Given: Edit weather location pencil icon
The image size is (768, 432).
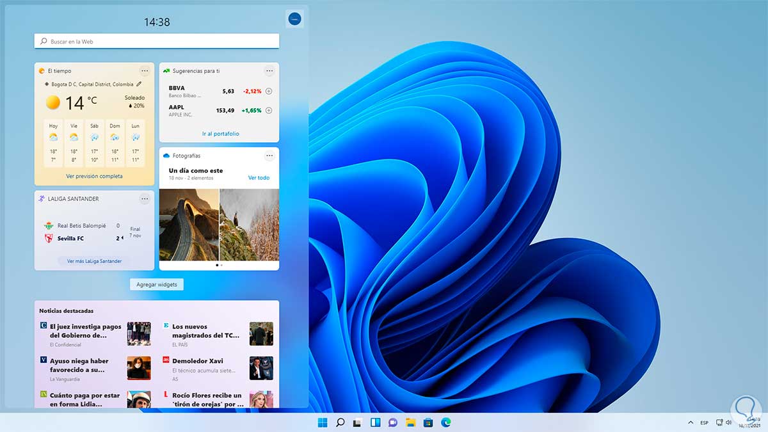Looking at the screenshot, I should (x=139, y=84).
